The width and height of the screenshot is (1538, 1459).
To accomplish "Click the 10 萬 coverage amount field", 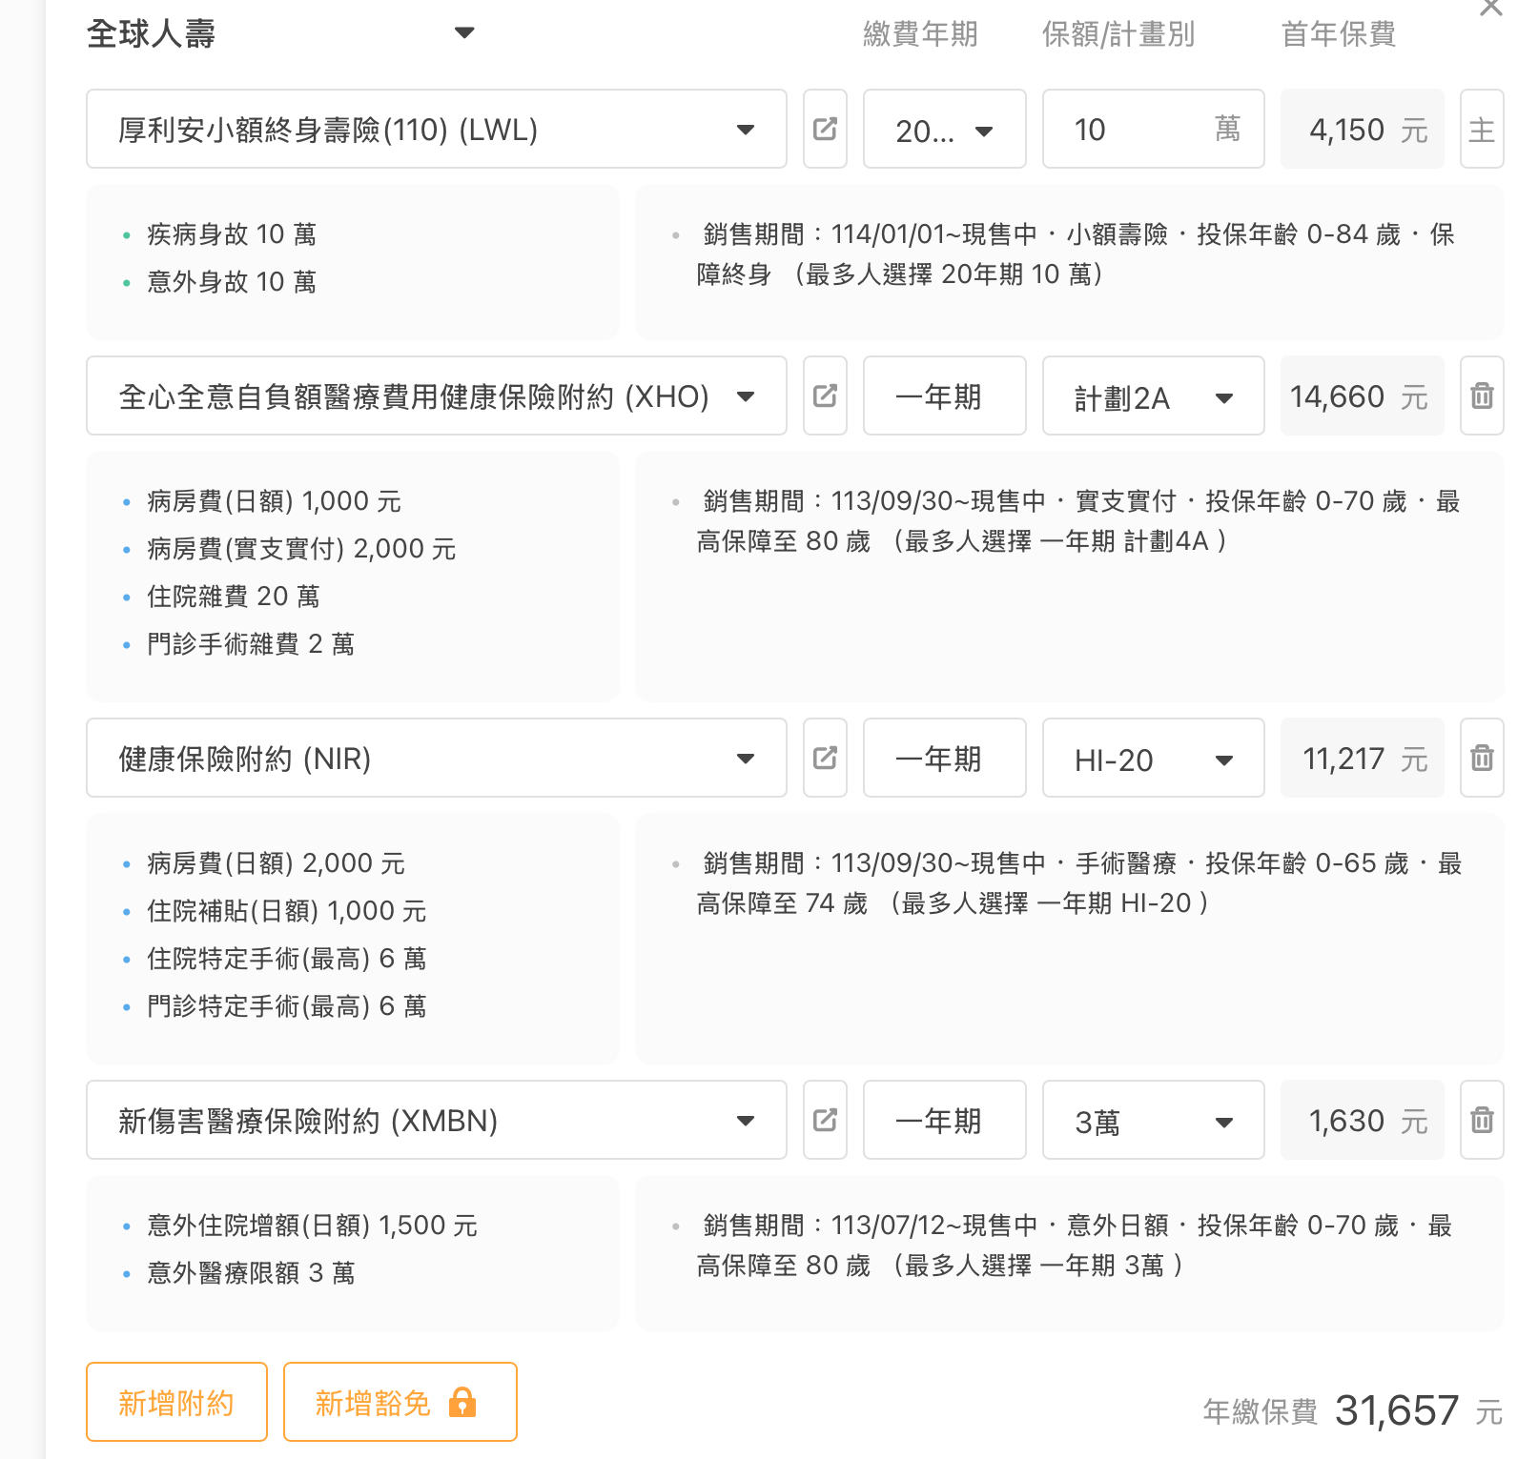I will pos(1153,129).
